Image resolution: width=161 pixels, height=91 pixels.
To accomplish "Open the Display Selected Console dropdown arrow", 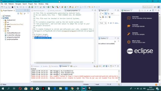I will pyautogui.click(x=108, y=66).
